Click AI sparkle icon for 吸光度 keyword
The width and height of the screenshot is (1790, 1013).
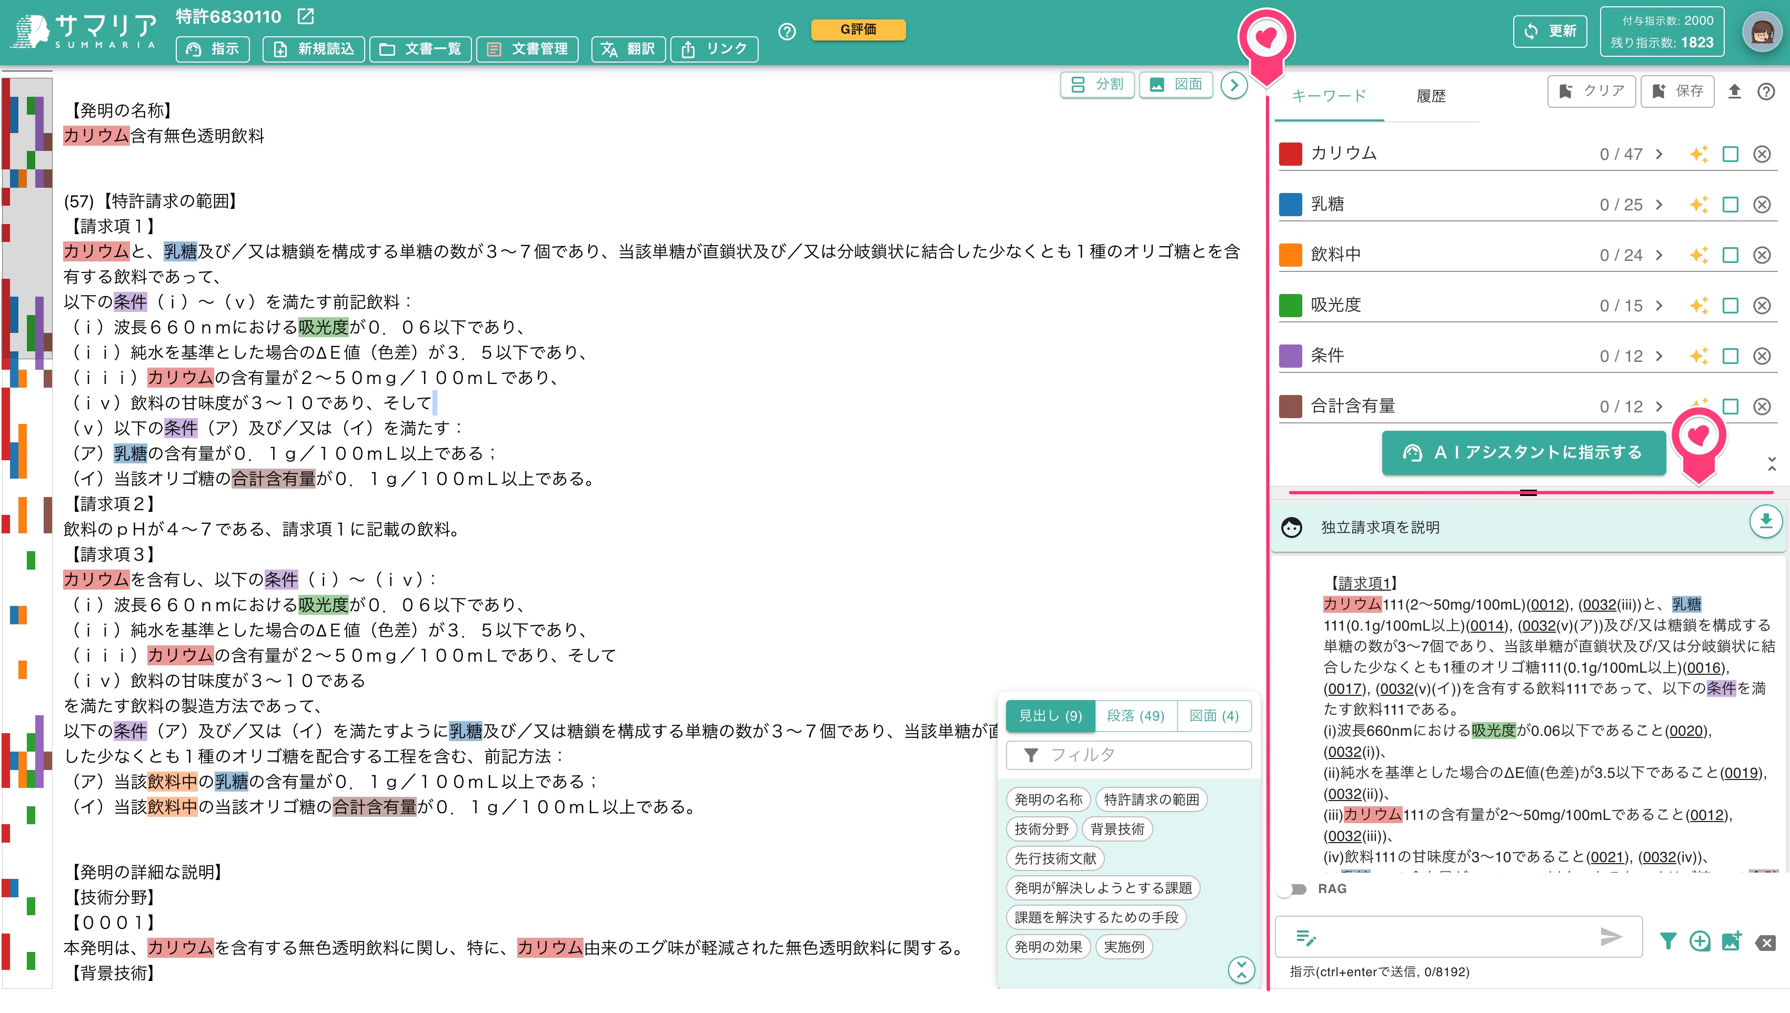pyautogui.click(x=1699, y=306)
